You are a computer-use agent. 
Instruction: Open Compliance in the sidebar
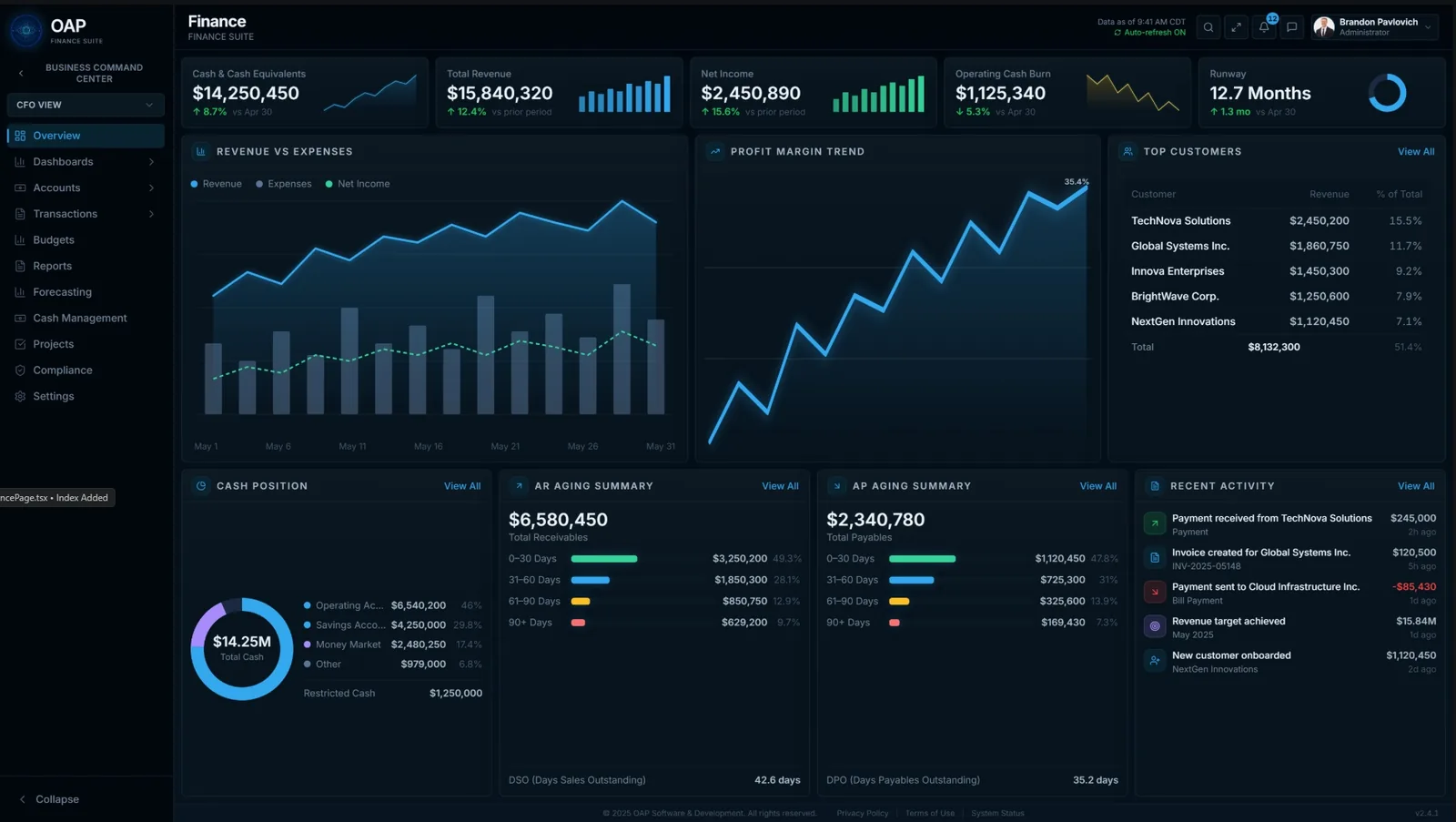click(86, 370)
